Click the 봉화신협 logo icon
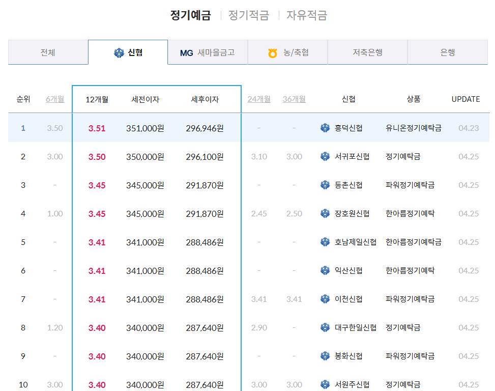Image resolution: width=495 pixels, height=391 pixels. click(325, 356)
